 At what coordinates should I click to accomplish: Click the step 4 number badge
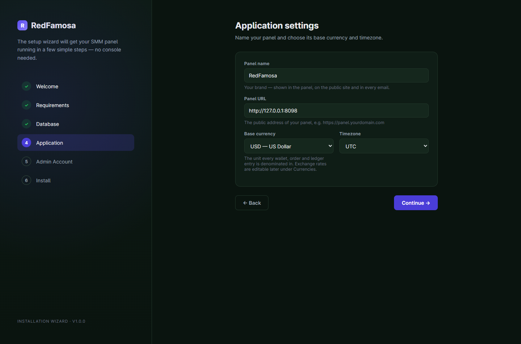pos(26,143)
